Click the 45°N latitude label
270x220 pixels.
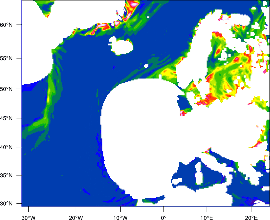pos(6,118)
